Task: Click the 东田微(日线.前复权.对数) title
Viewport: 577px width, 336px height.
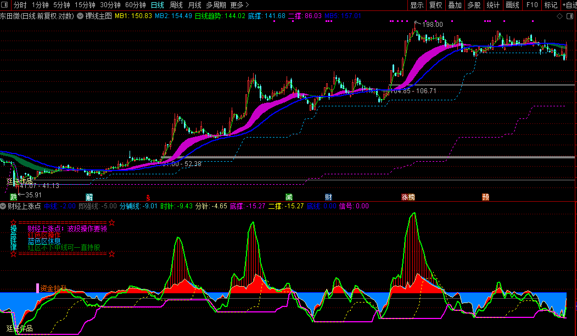Action: pos(37,16)
